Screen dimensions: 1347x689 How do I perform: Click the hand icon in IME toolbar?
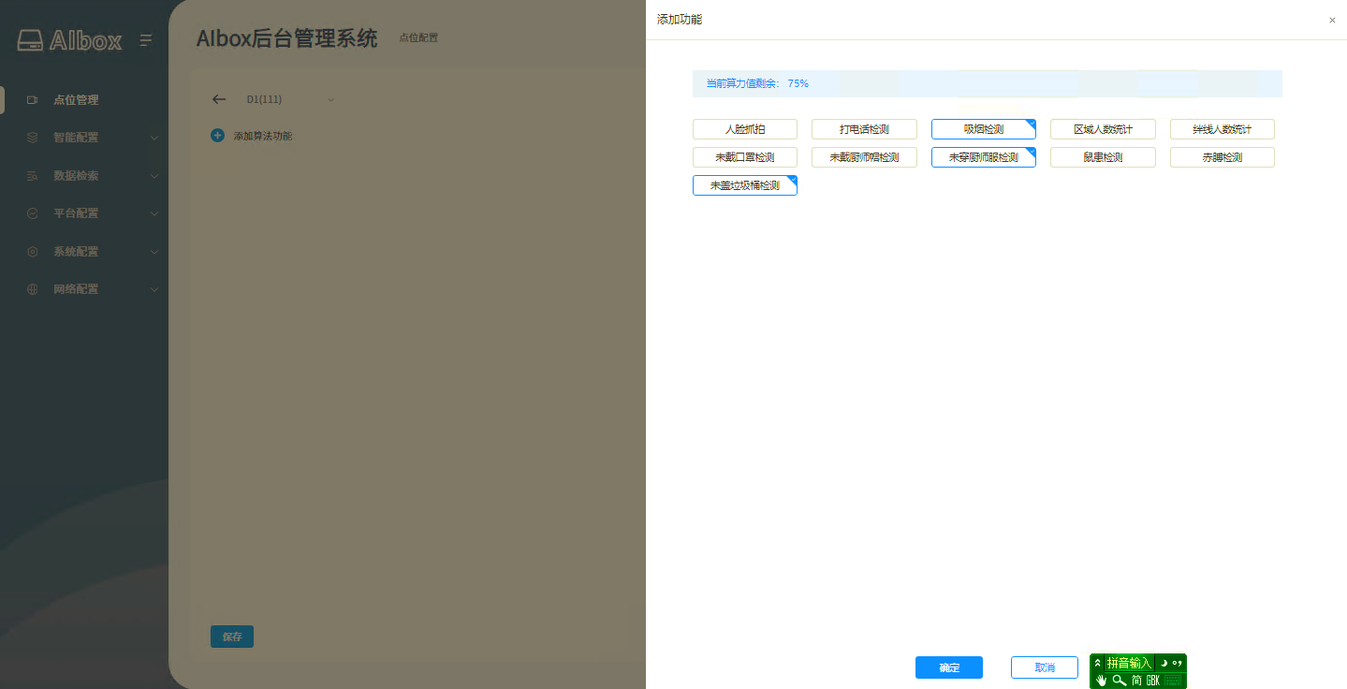tap(1101, 680)
